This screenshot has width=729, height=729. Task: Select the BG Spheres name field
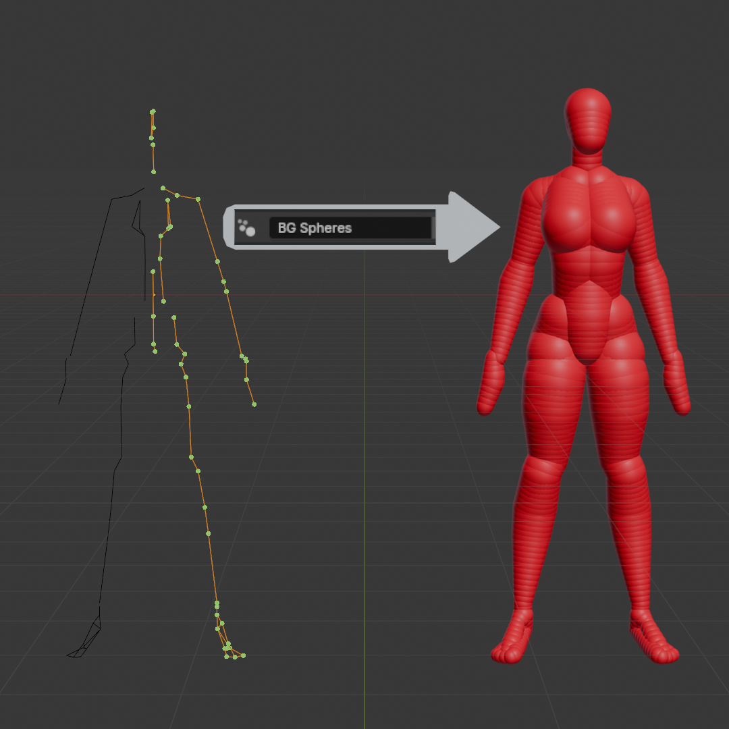tap(350, 228)
